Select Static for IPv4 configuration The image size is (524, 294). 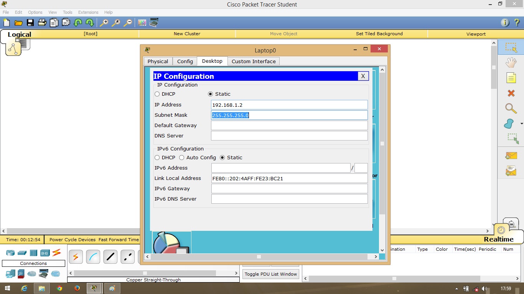tap(210, 94)
